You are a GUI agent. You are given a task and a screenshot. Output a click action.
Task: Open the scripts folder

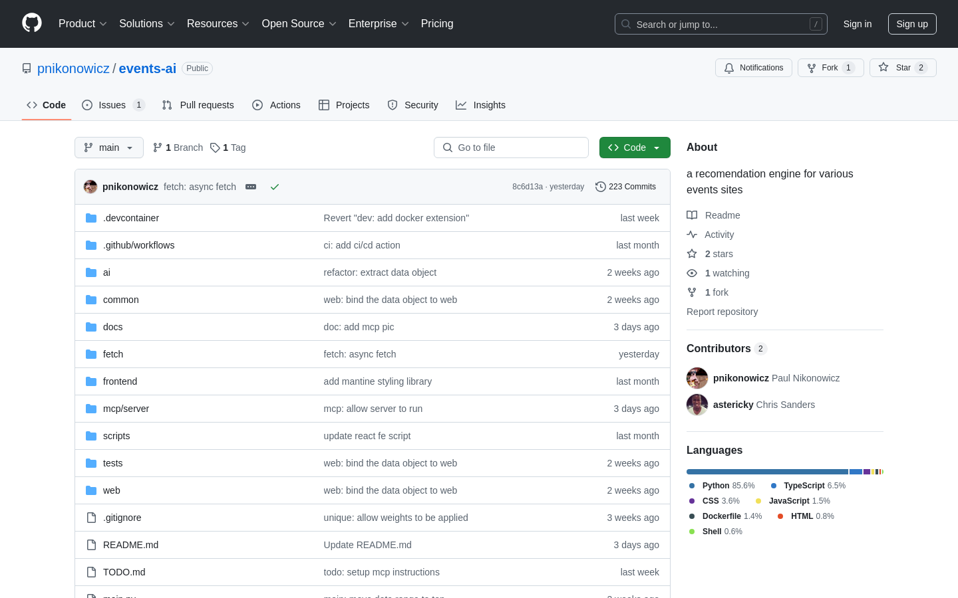pyautogui.click(x=116, y=436)
